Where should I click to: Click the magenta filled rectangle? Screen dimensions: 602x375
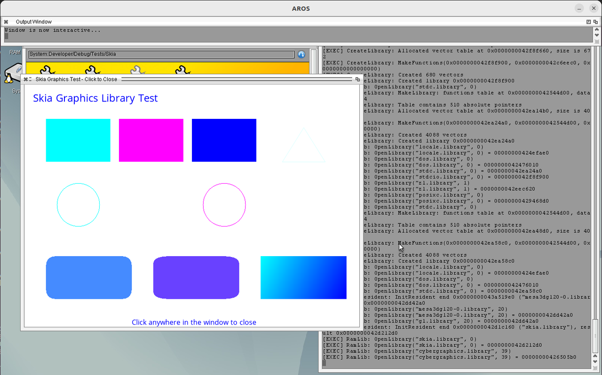coord(151,140)
